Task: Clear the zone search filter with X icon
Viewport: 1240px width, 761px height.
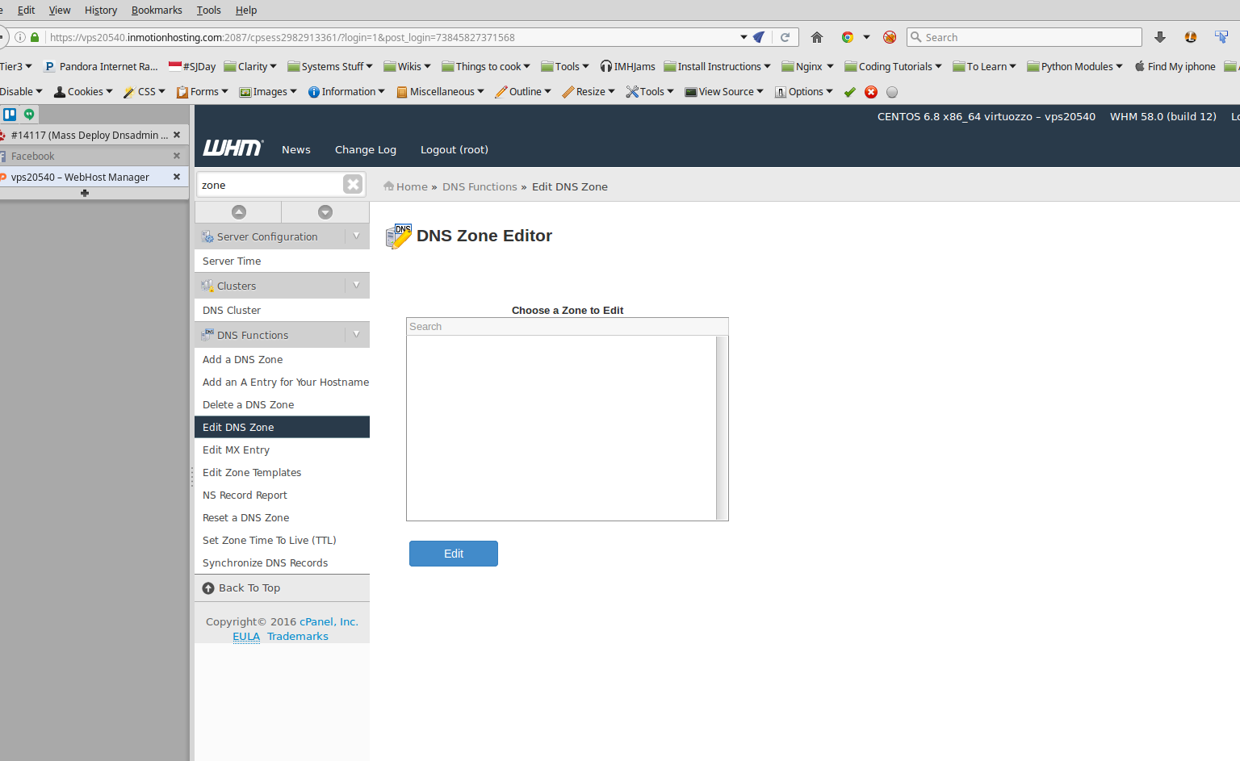Action: click(353, 185)
